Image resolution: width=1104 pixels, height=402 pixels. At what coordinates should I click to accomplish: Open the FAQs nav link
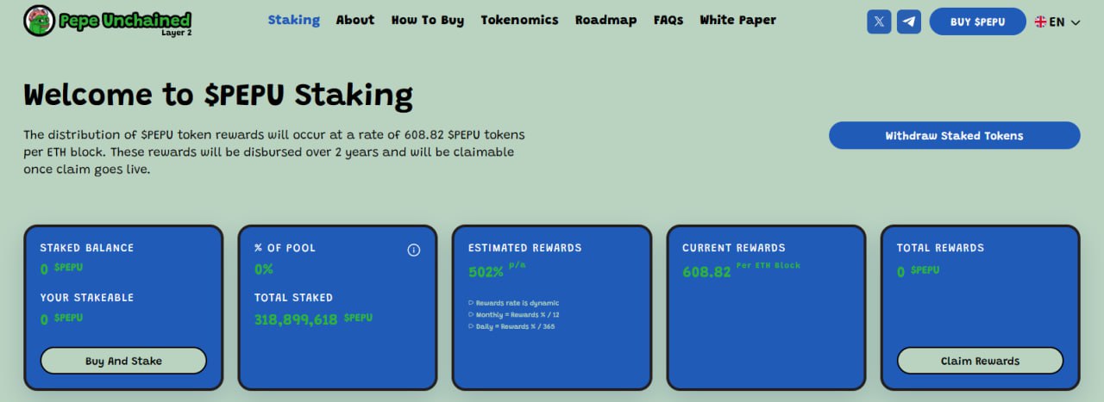coord(668,20)
